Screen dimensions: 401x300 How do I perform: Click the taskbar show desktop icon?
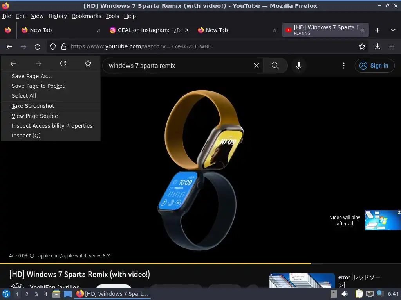[x=67, y=294]
